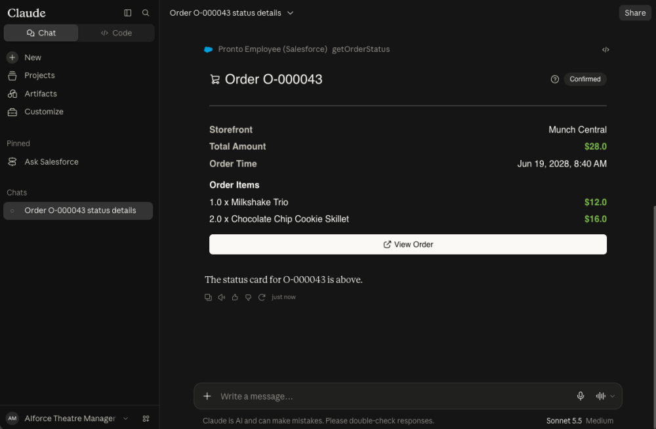Screen dimensions: 656x429
Task: Expand voice options chevron in composer
Action: tap(612, 396)
